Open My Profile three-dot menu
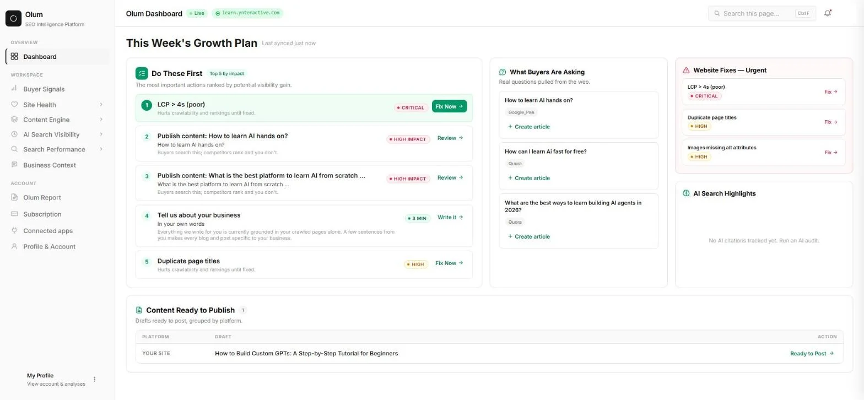Viewport: 864px width, 400px height. coord(94,379)
